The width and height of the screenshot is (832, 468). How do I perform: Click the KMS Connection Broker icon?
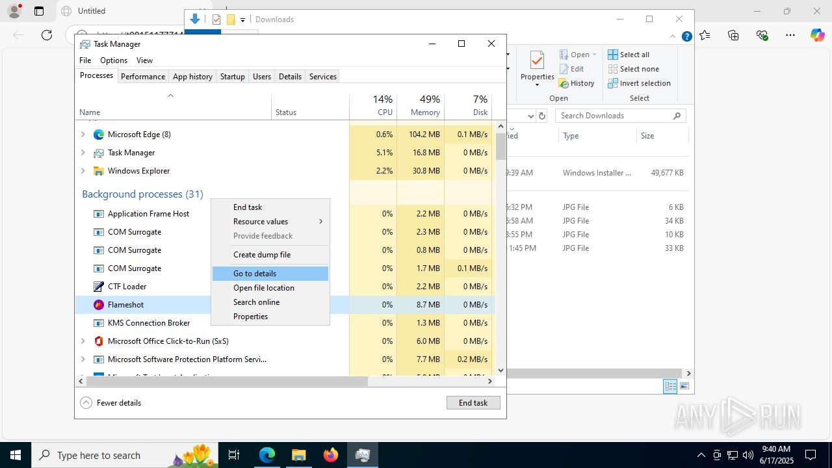pos(99,323)
